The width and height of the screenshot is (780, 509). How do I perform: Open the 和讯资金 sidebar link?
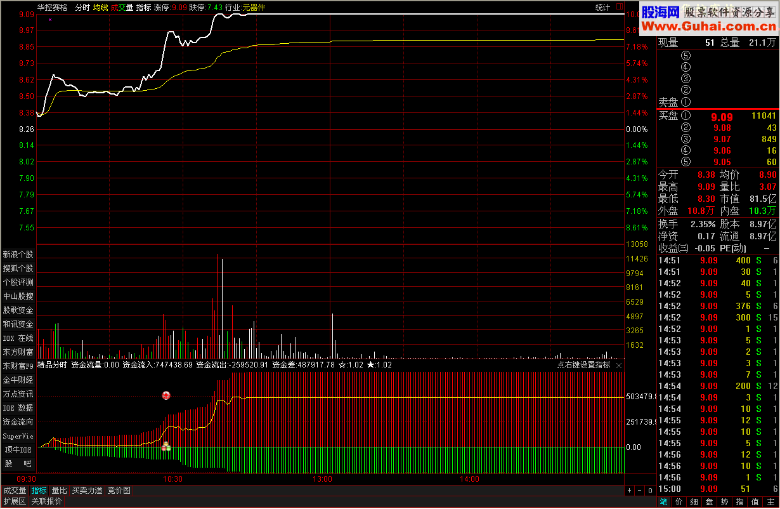[18, 324]
